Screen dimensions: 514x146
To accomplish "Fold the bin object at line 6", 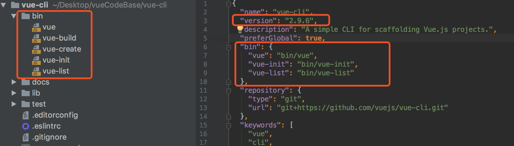I will click(229, 47).
